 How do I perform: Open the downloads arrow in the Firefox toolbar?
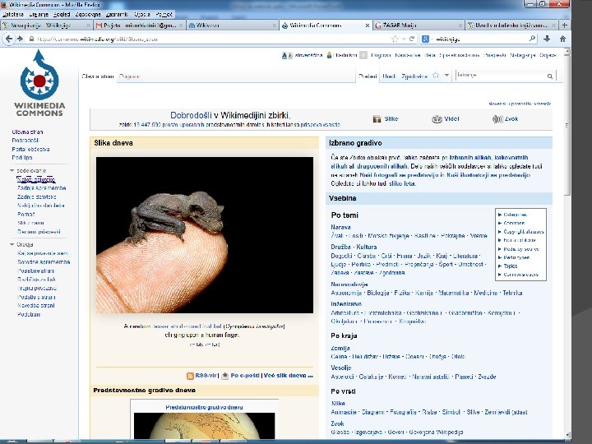coord(547,39)
